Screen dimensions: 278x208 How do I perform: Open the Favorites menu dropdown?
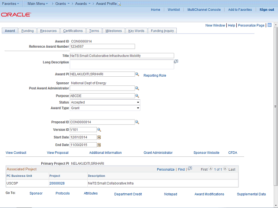[x=11, y=3]
